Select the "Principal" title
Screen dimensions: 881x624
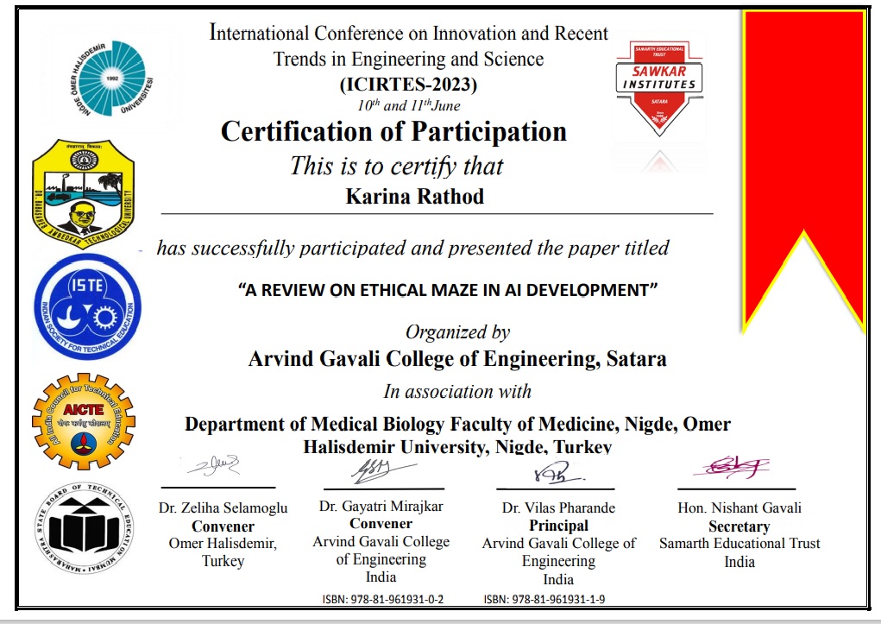click(x=558, y=526)
